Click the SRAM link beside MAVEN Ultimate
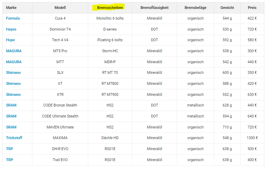 pos(11,127)
